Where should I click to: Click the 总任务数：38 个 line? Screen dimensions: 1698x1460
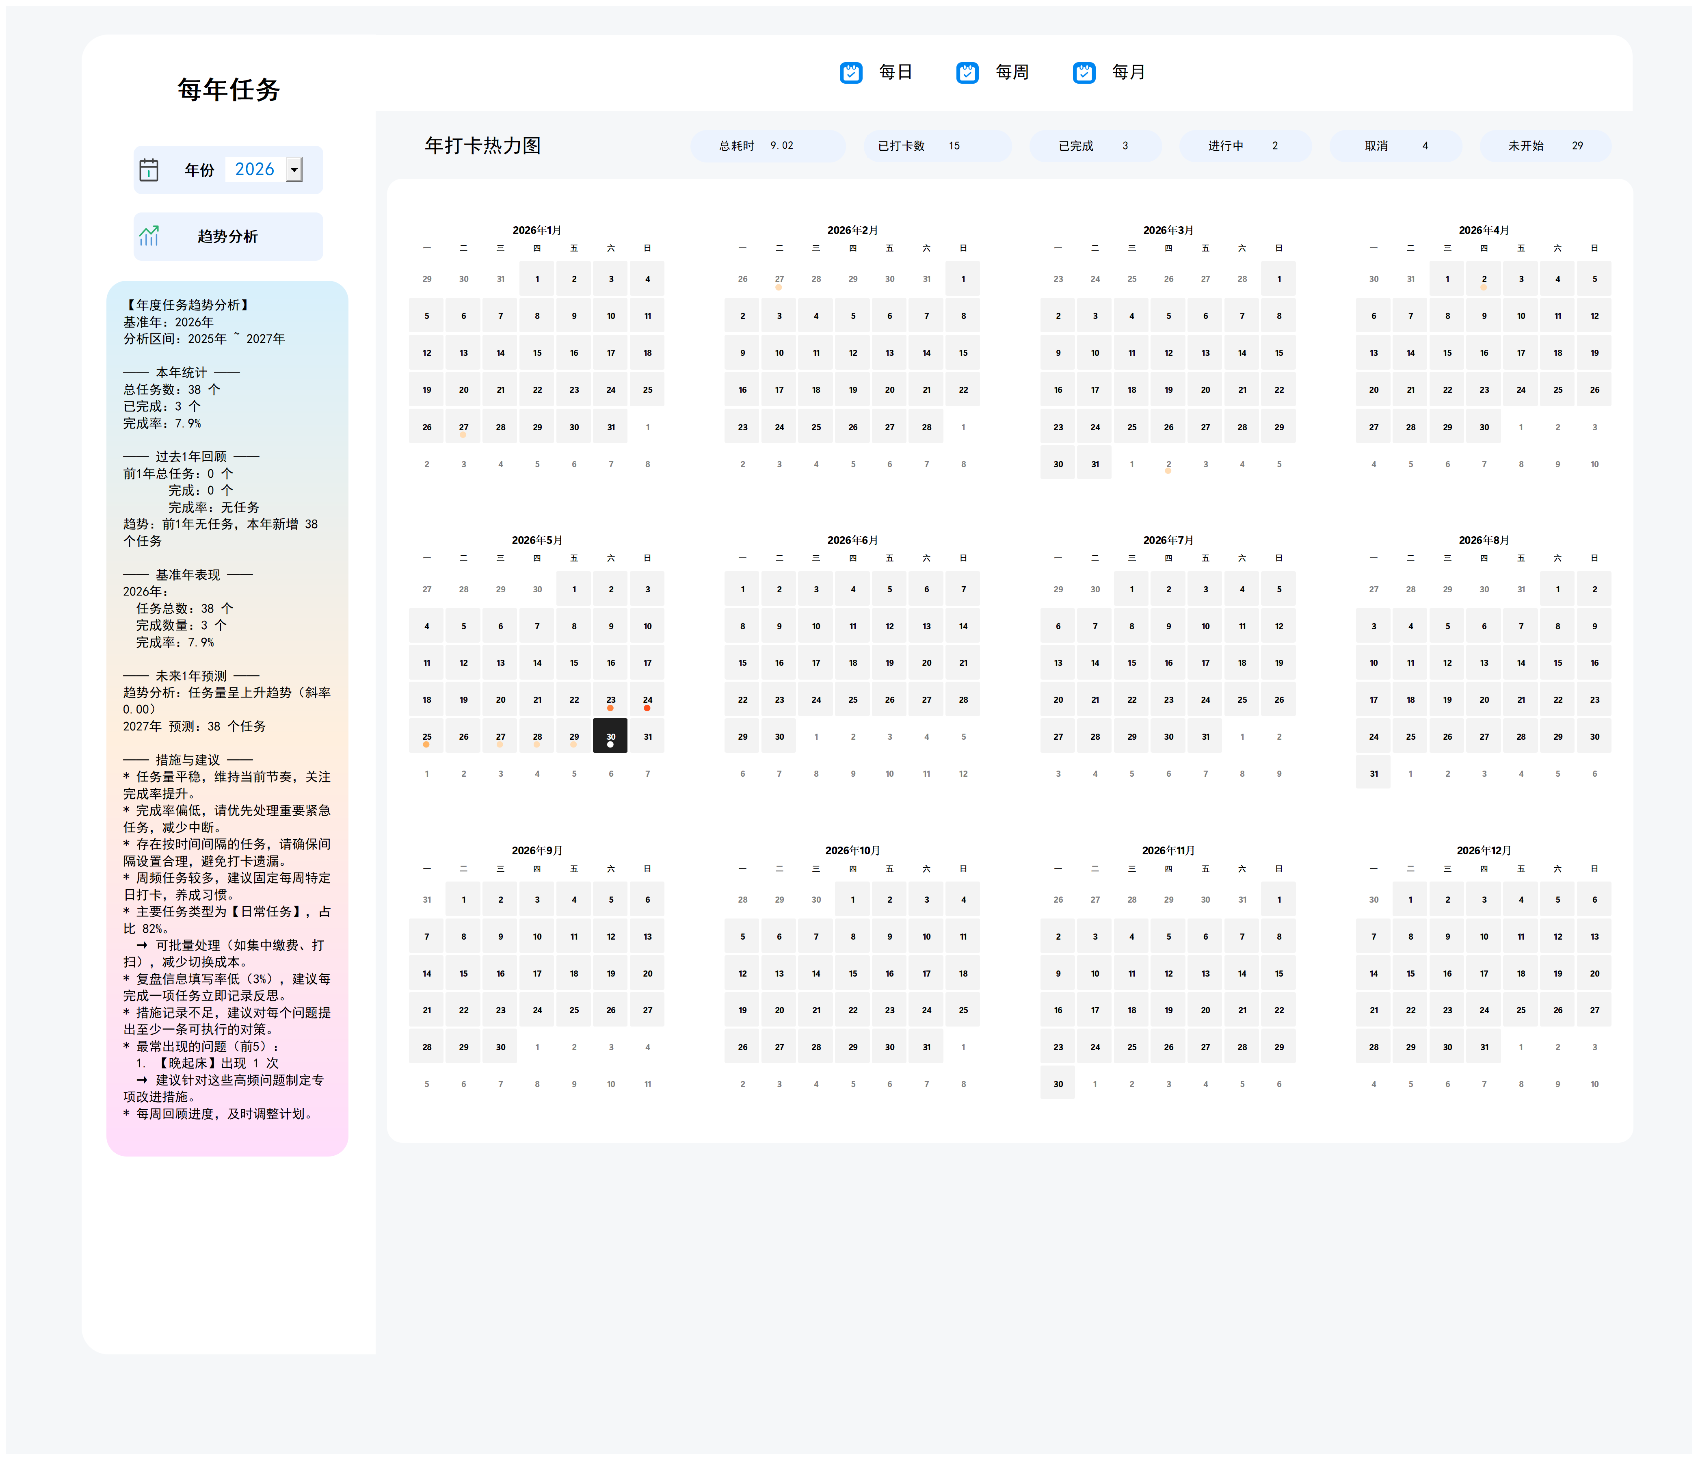[172, 390]
